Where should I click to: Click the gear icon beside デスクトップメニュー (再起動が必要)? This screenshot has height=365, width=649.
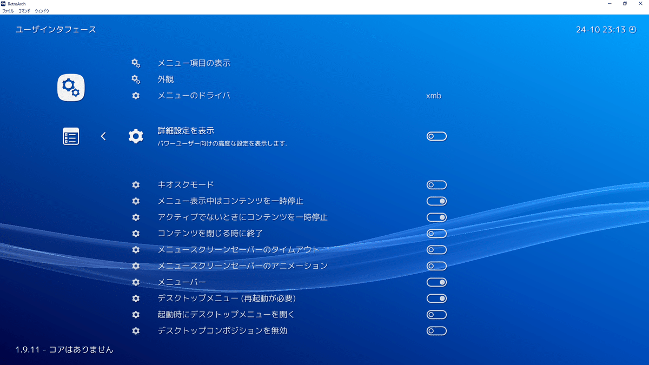(136, 298)
